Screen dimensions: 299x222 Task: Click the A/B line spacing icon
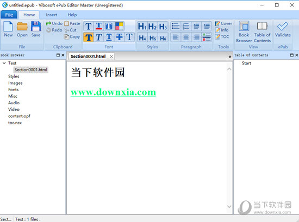[207, 37]
